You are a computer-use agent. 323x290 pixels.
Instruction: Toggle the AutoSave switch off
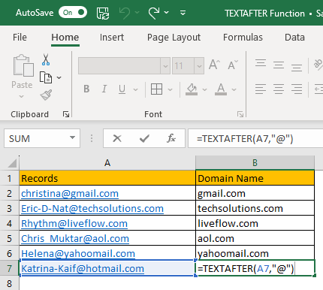point(73,13)
